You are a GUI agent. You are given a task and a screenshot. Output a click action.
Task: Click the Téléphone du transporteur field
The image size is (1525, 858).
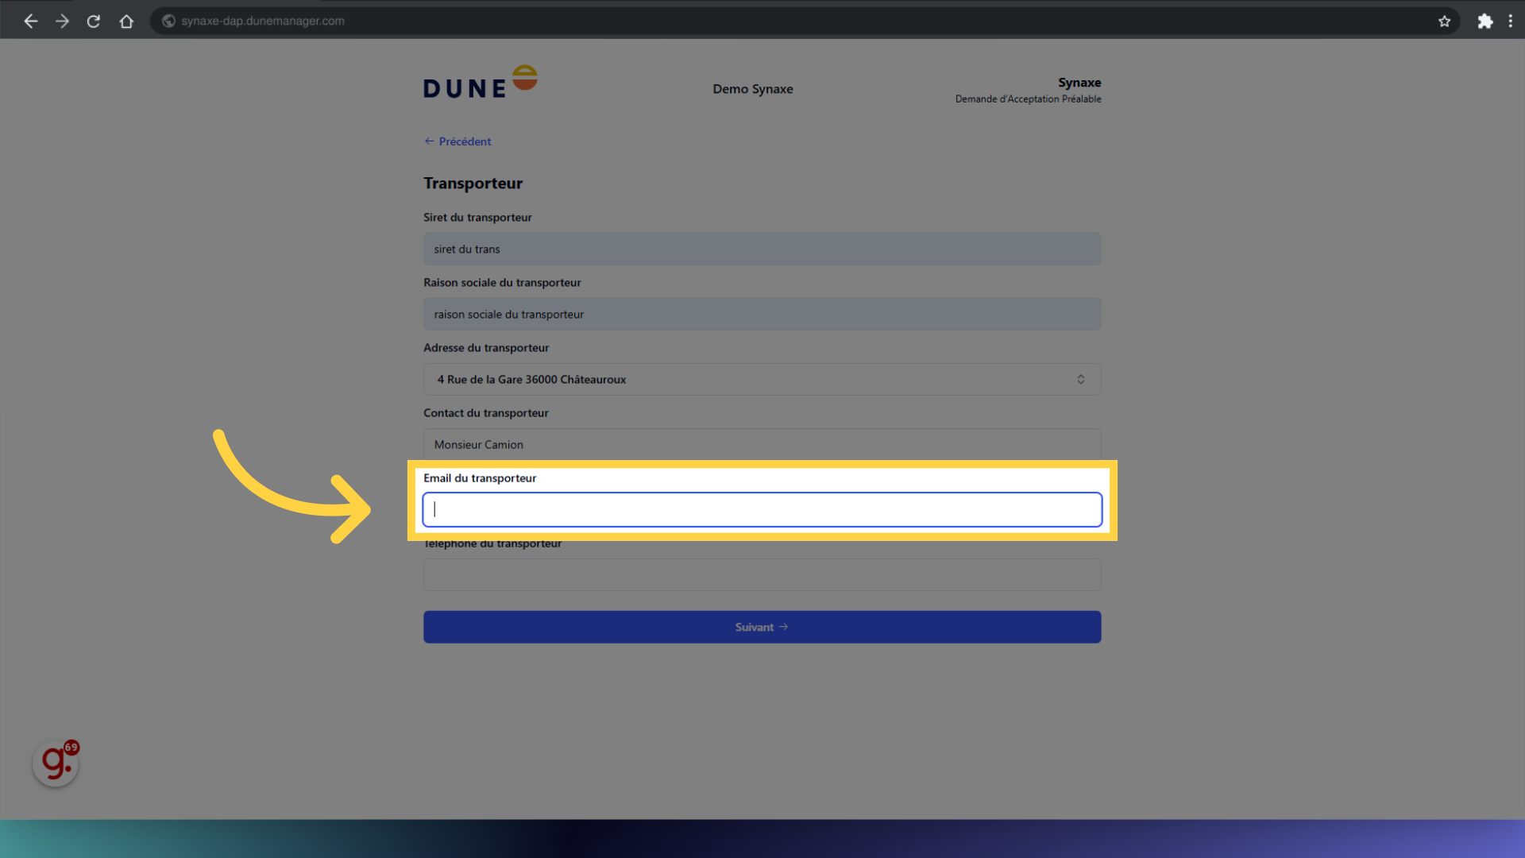[x=762, y=574]
